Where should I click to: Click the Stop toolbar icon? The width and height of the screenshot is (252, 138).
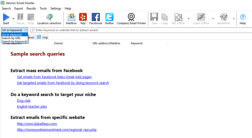click(31, 17)
